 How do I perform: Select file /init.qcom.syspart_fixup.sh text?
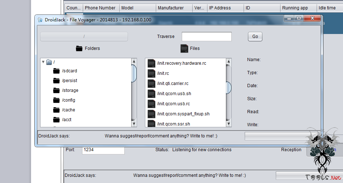click(183, 114)
